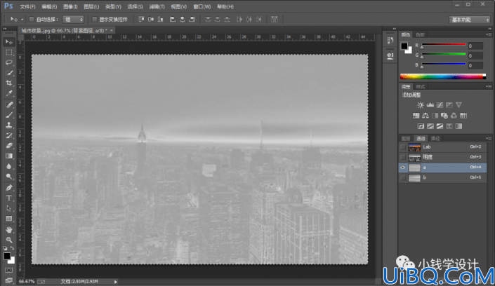
Task: Switch to the 路径 tab
Action: pos(435,139)
